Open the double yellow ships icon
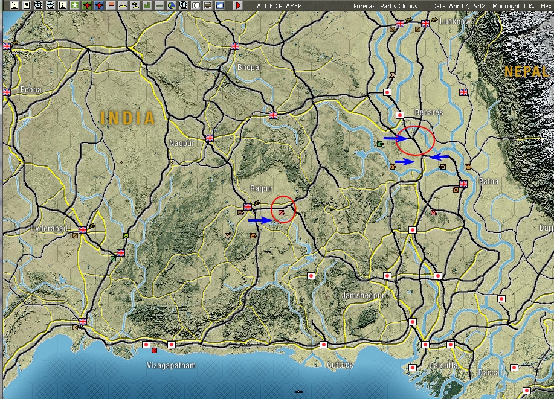 (x=135, y=5)
